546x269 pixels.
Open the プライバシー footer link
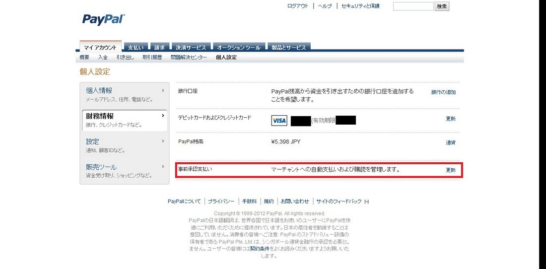[x=221, y=201]
